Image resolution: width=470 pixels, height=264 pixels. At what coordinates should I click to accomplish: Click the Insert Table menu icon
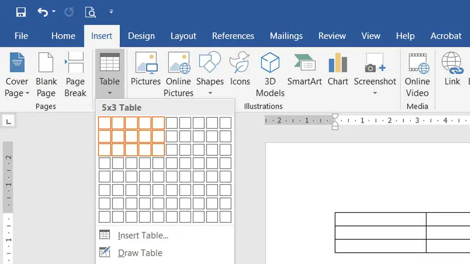coord(105,235)
